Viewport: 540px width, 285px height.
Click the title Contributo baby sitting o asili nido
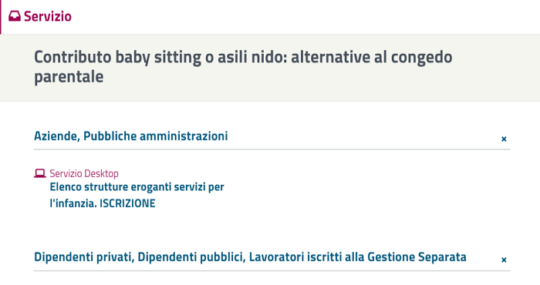click(243, 66)
